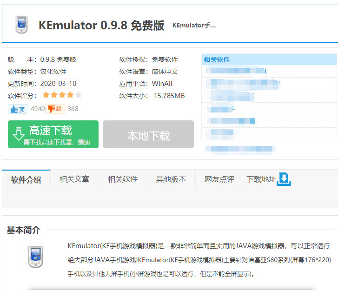This screenshot has height=290, width=338.
Task: Click the downvote count 368
Action: click(73, 109)
